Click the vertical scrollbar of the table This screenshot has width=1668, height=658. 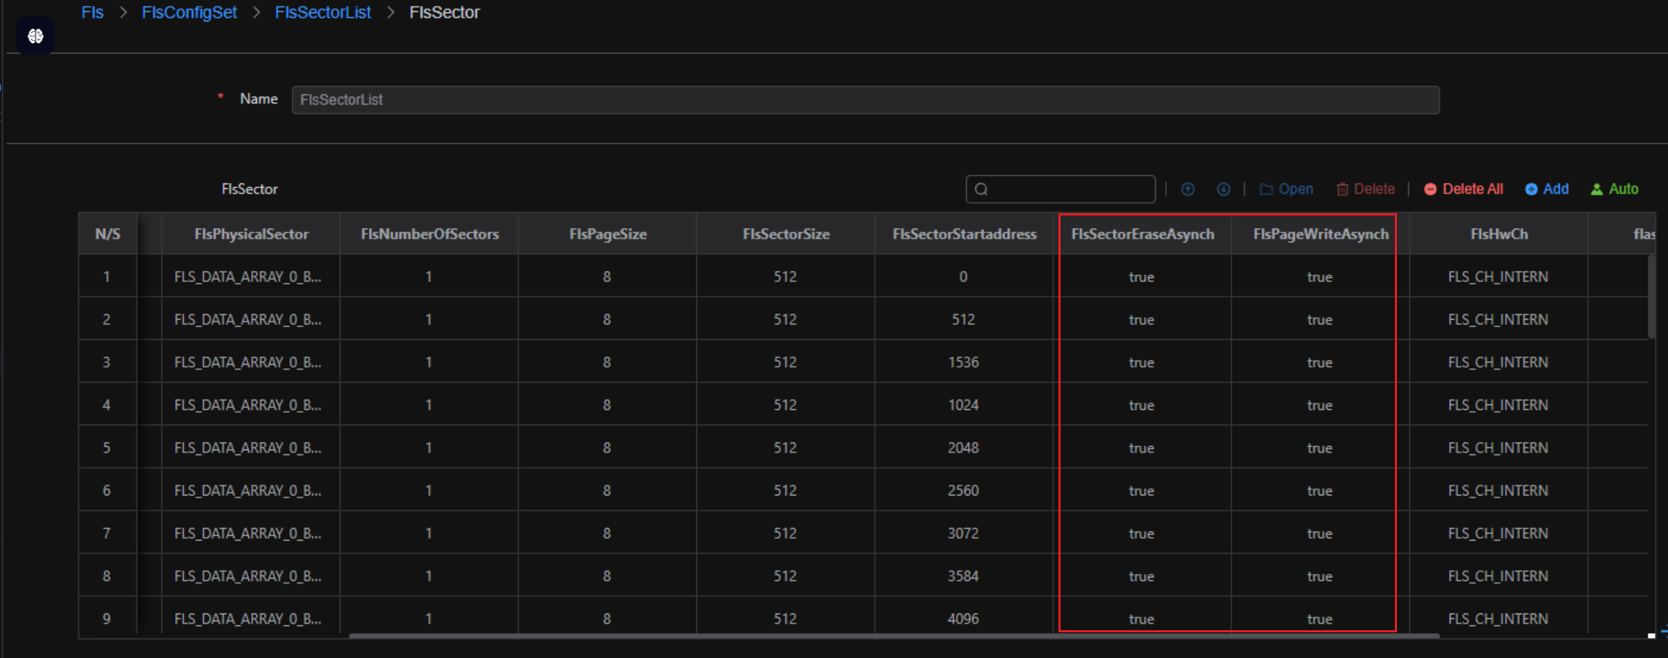click(1651, 297)
